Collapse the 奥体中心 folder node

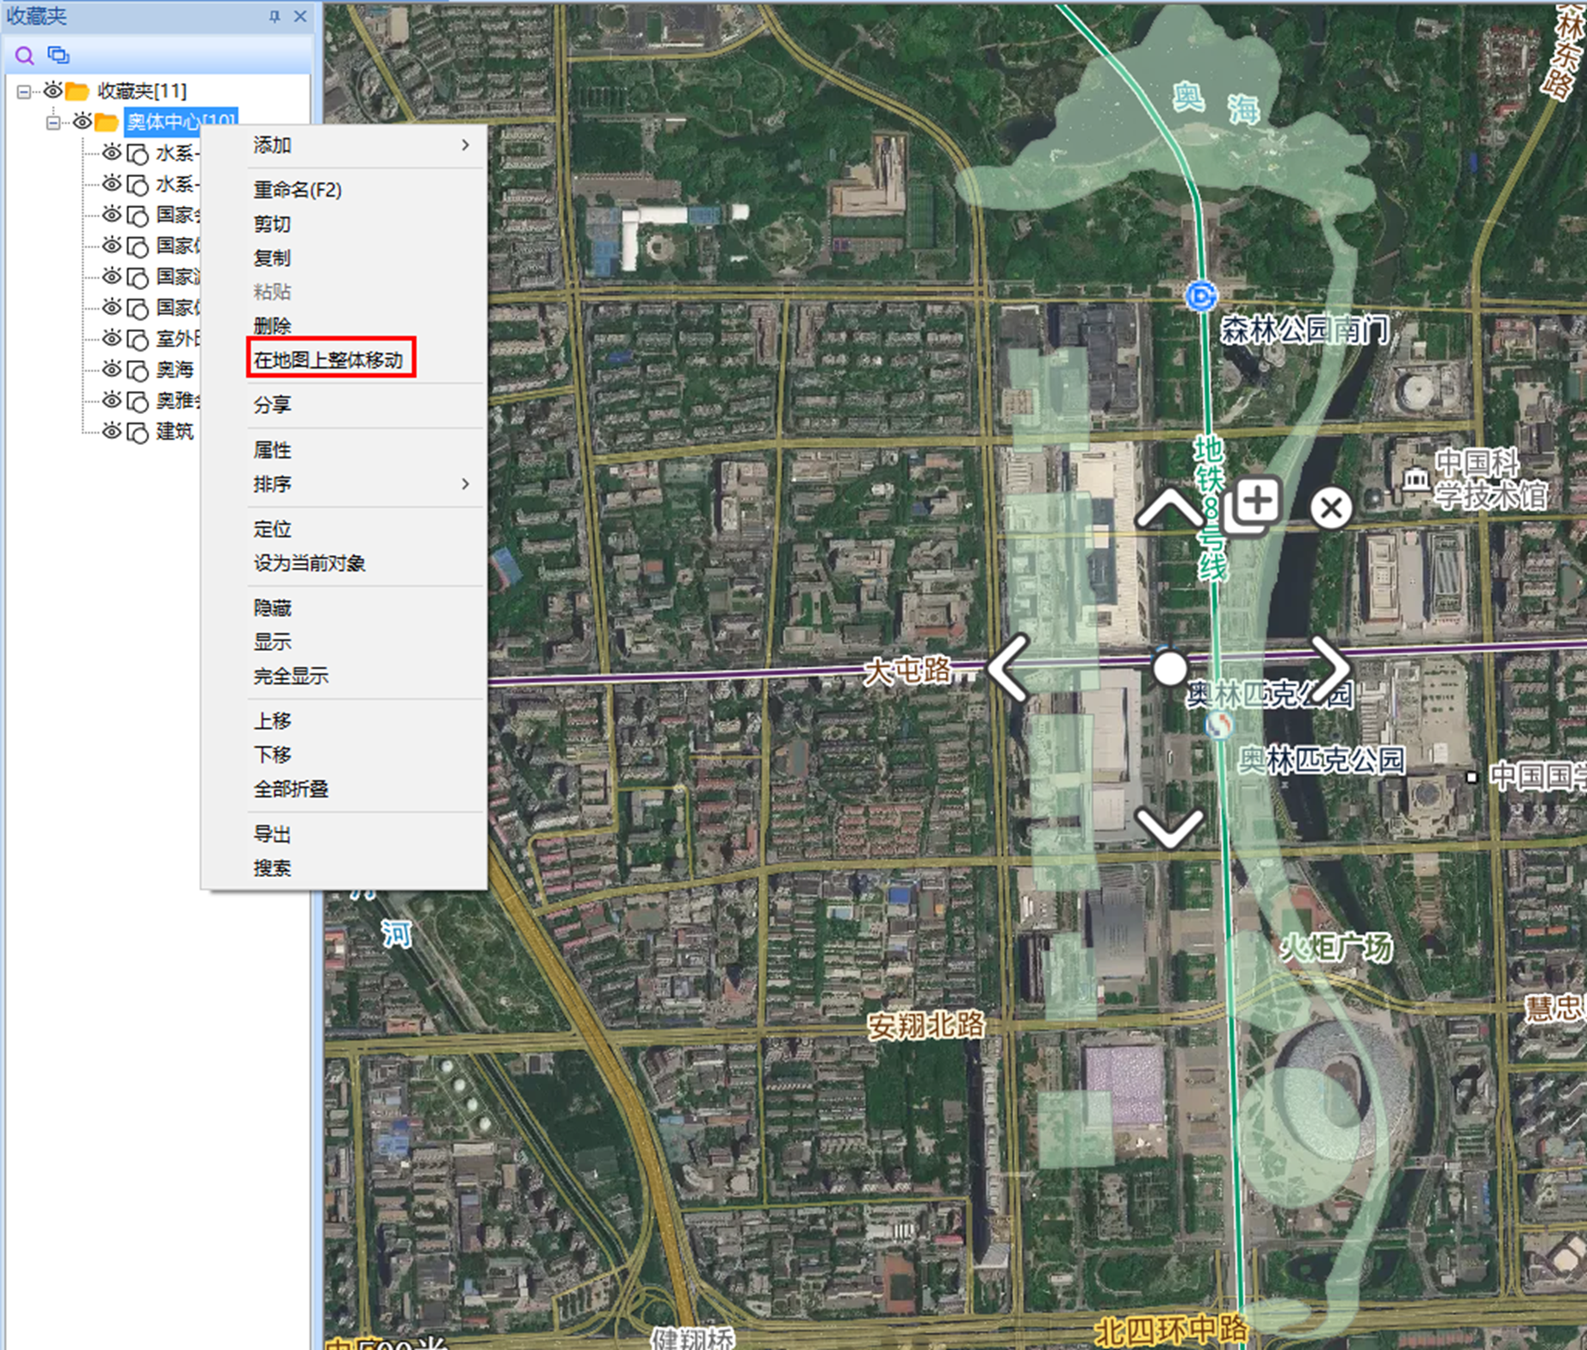tap(53, 122)
